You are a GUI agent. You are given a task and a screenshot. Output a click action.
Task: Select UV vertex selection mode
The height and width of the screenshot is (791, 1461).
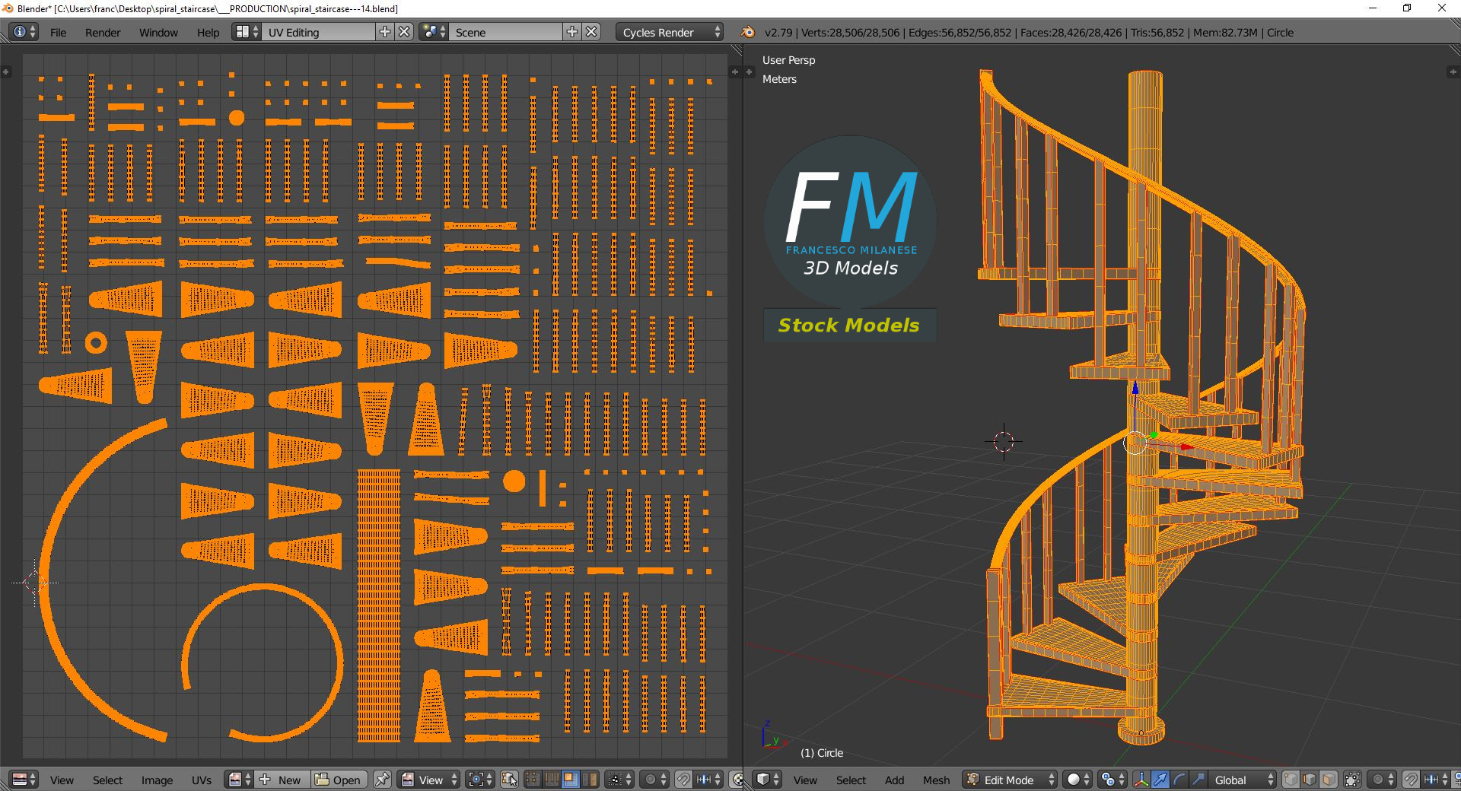pos(533,780)
